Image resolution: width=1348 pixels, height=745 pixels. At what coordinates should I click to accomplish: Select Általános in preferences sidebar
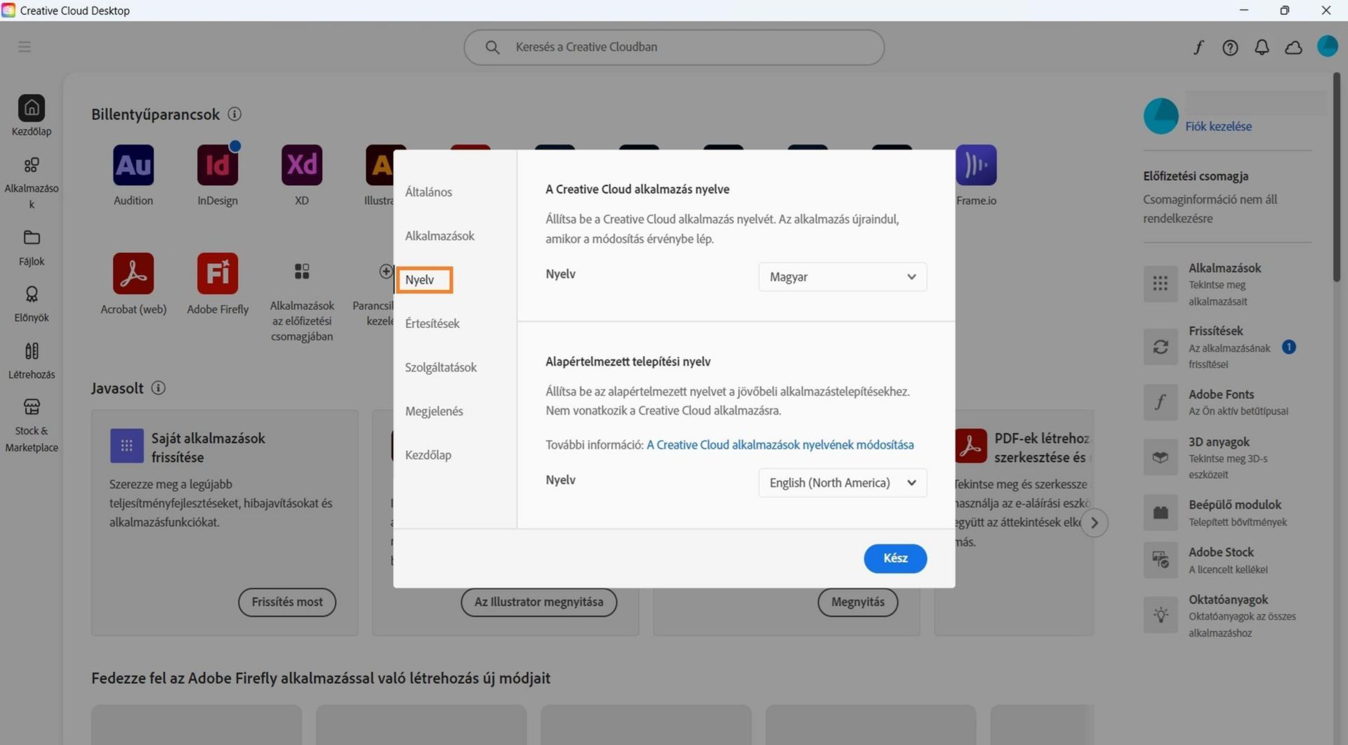tap(428, 192)
